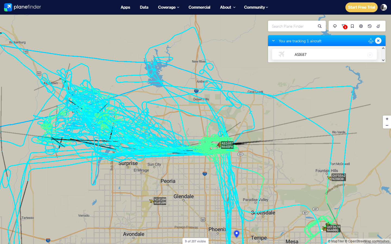Screen dimensions: 391x244
Task: Close the tracking aircraft panel
Action: tap(378, 41)
